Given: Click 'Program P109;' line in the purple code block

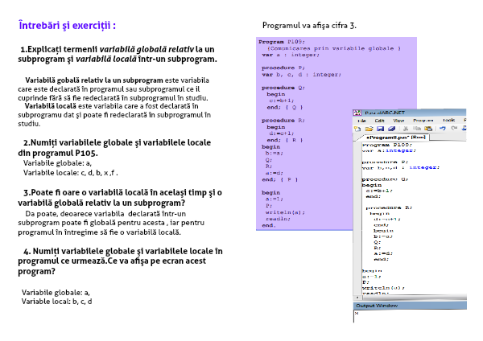Looking at the screenshot, I should pos(282,42).
